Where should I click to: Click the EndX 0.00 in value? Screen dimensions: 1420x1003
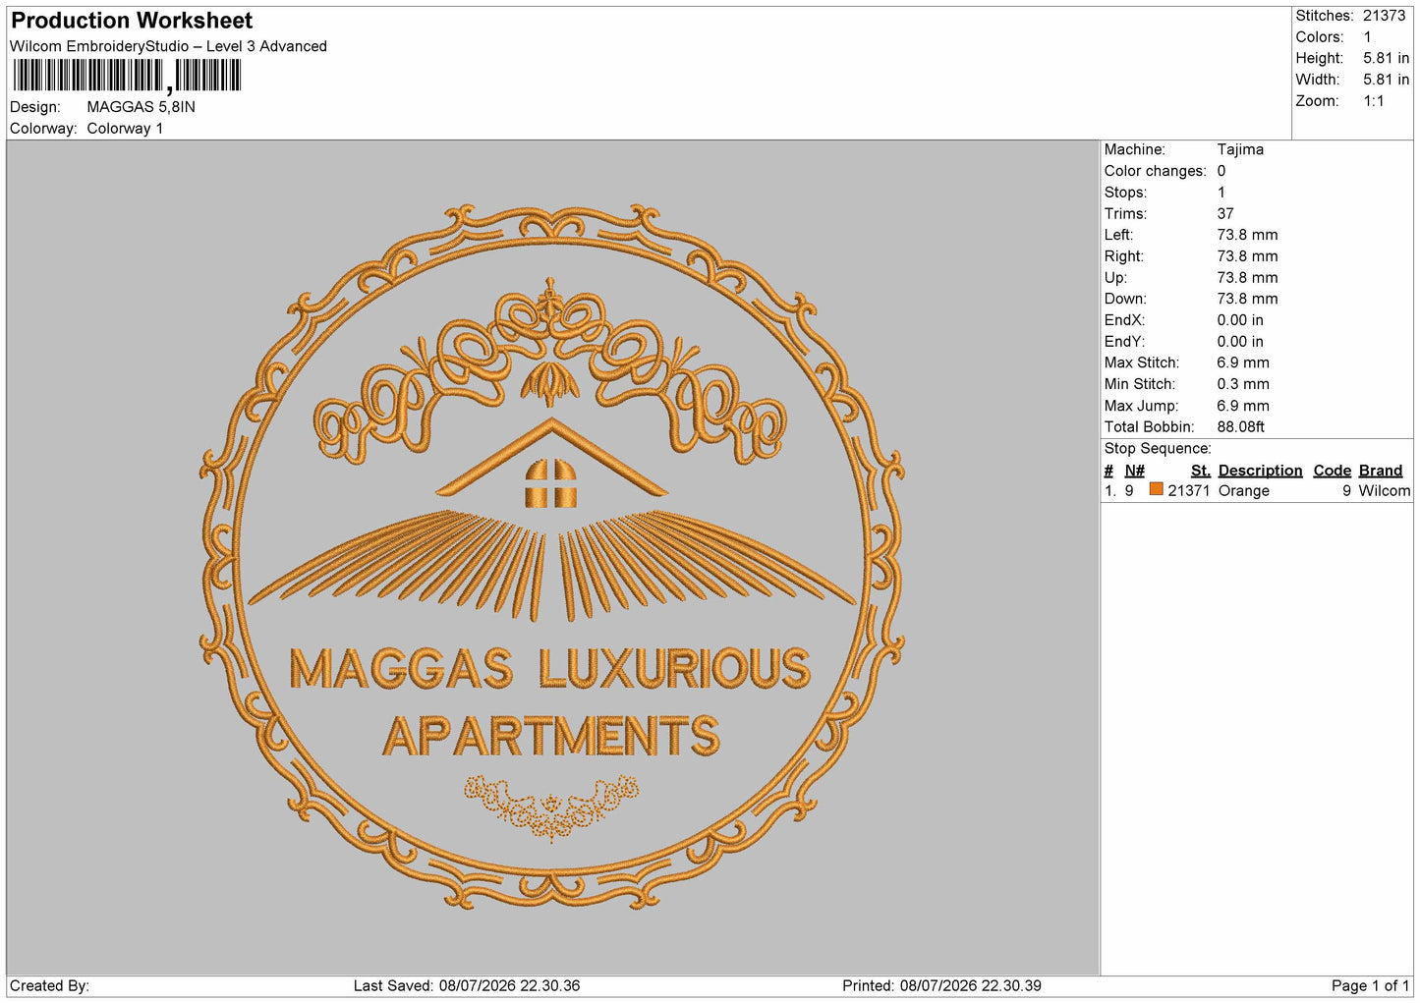[1240, 320]
